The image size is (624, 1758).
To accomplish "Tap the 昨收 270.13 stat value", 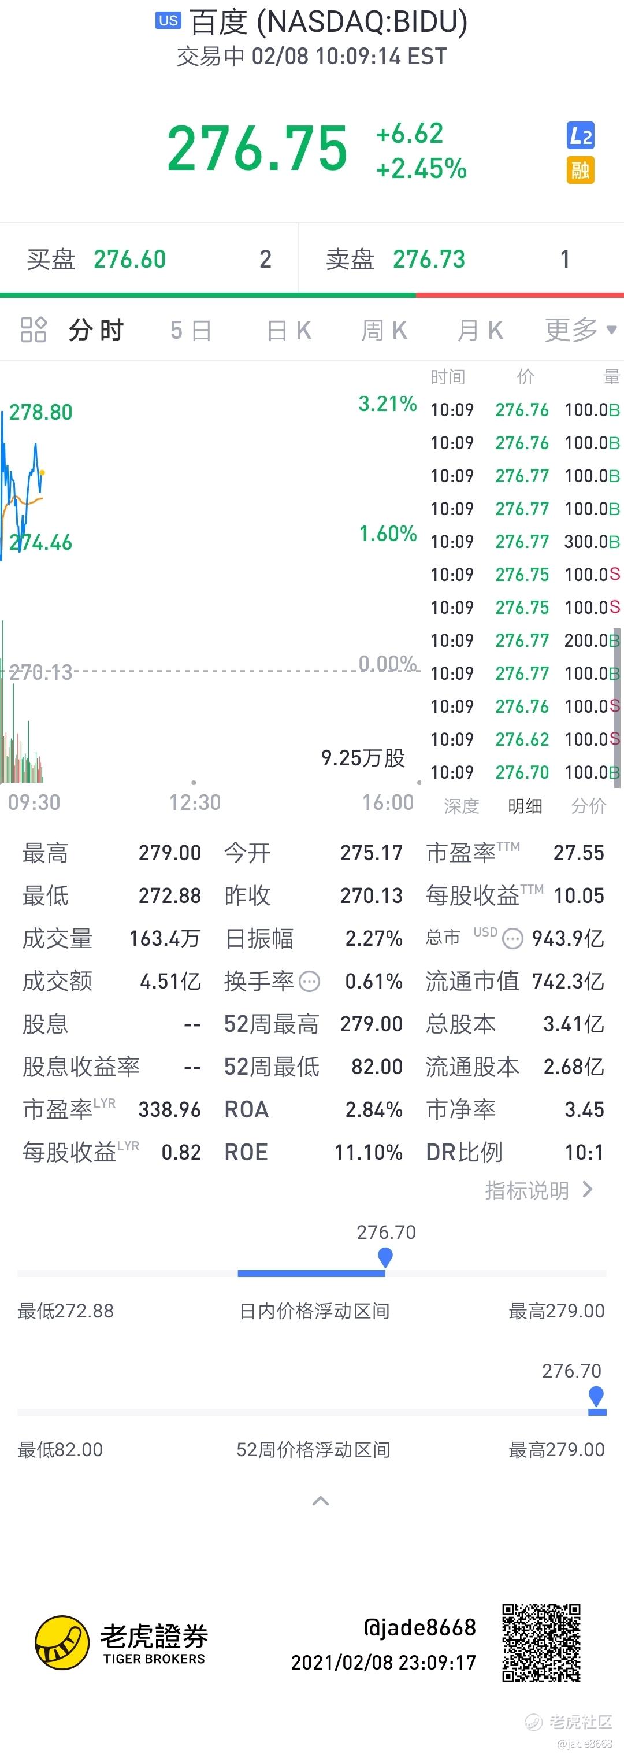I will coord(372,896).
